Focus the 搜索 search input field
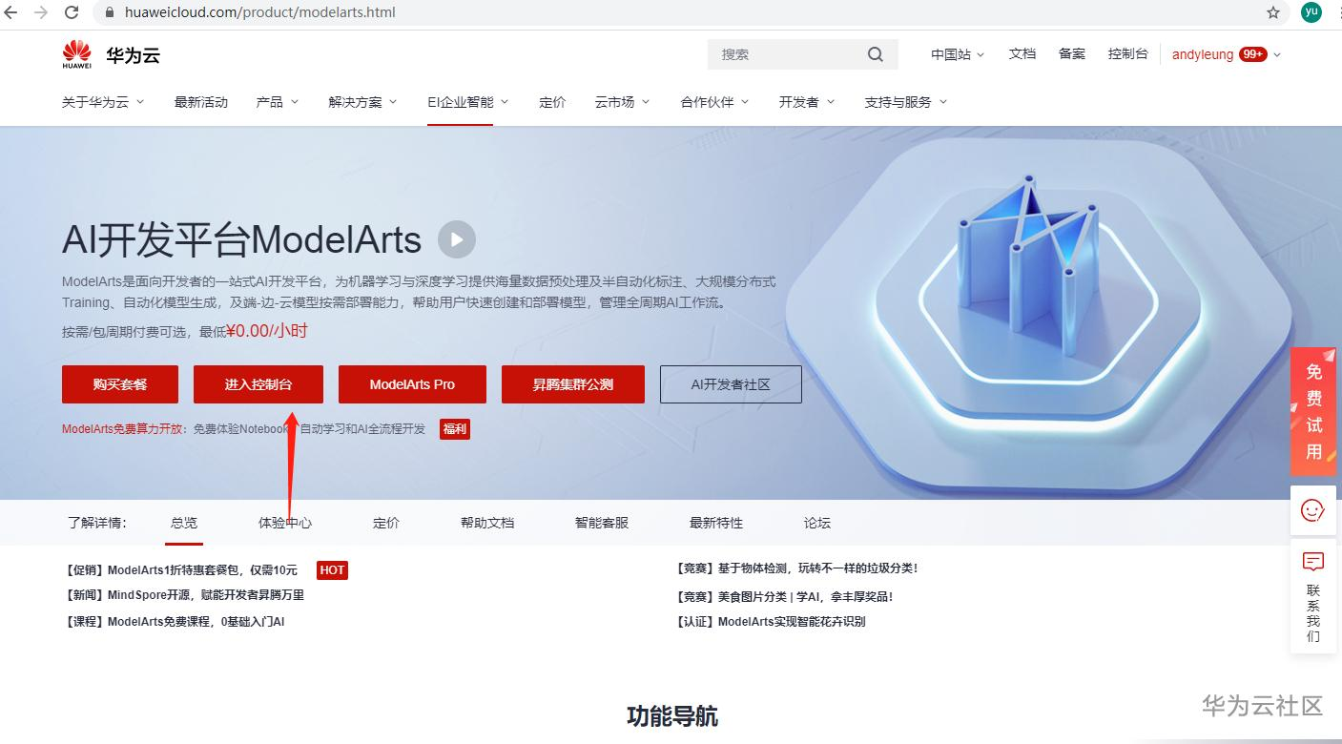This screenshot has width=1342, height=744. pyautogui.click(x=786, y=54)
